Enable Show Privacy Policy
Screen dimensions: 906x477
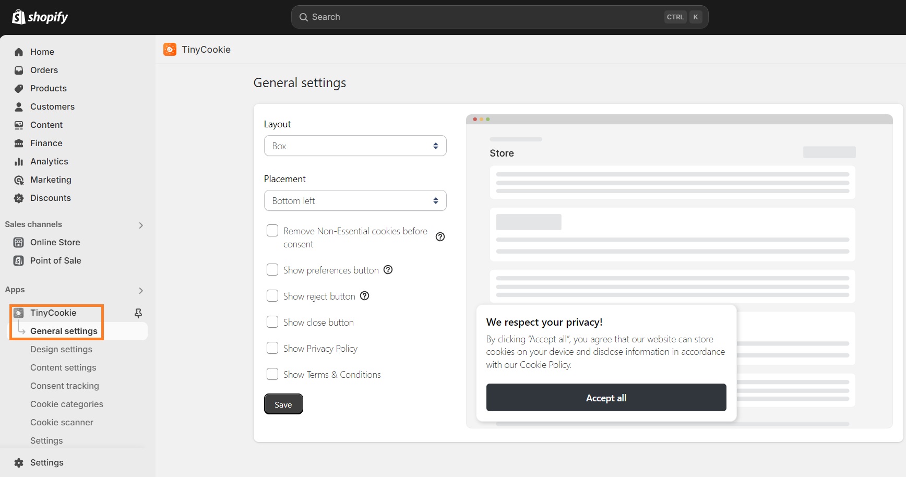click(272, 348)
